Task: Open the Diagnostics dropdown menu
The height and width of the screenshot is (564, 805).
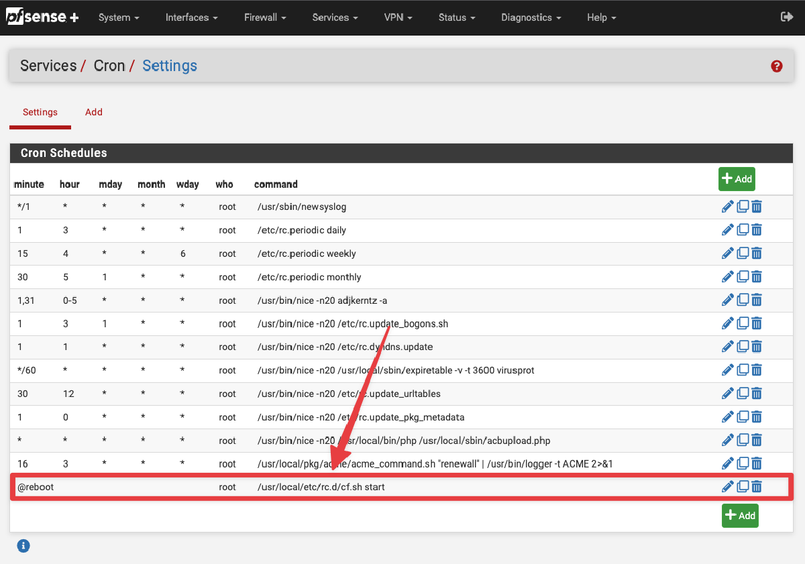Action: [531, 17]
